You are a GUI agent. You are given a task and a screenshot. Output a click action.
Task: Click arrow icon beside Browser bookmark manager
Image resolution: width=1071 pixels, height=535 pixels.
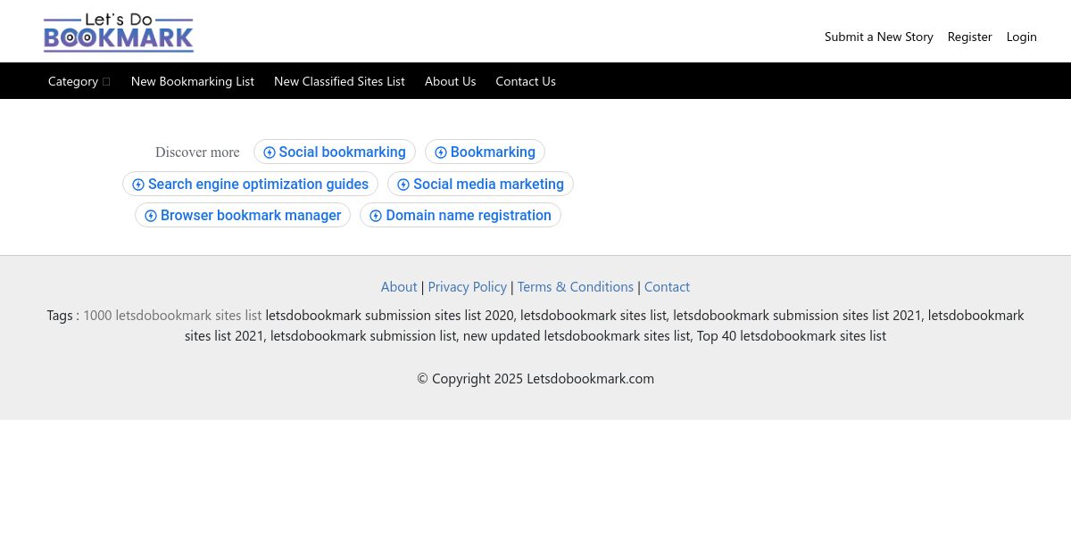pyautogui.click(x=151, y=216)
